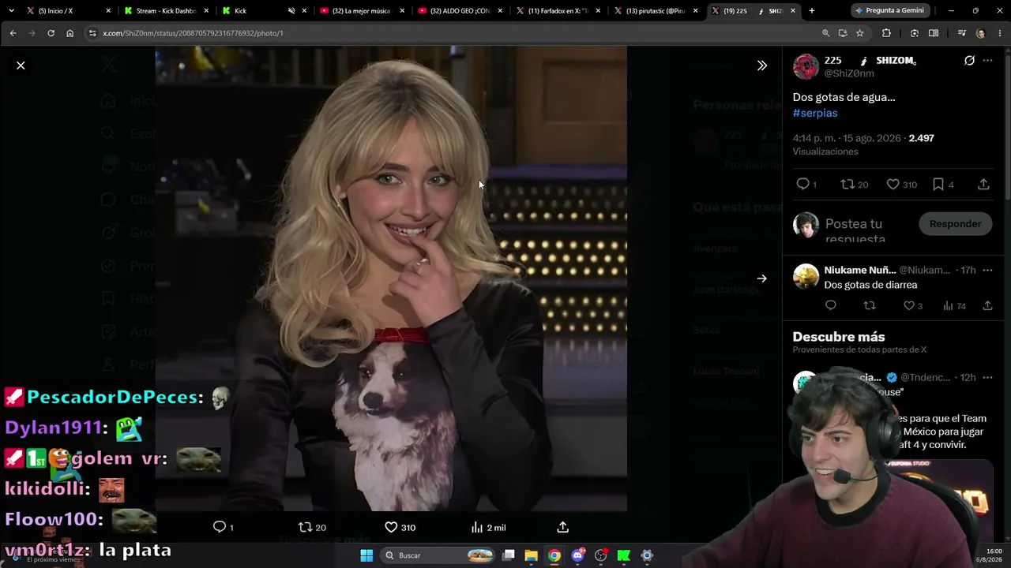
Task: Go back with the browser back arrow
Action: pos(13,33)
